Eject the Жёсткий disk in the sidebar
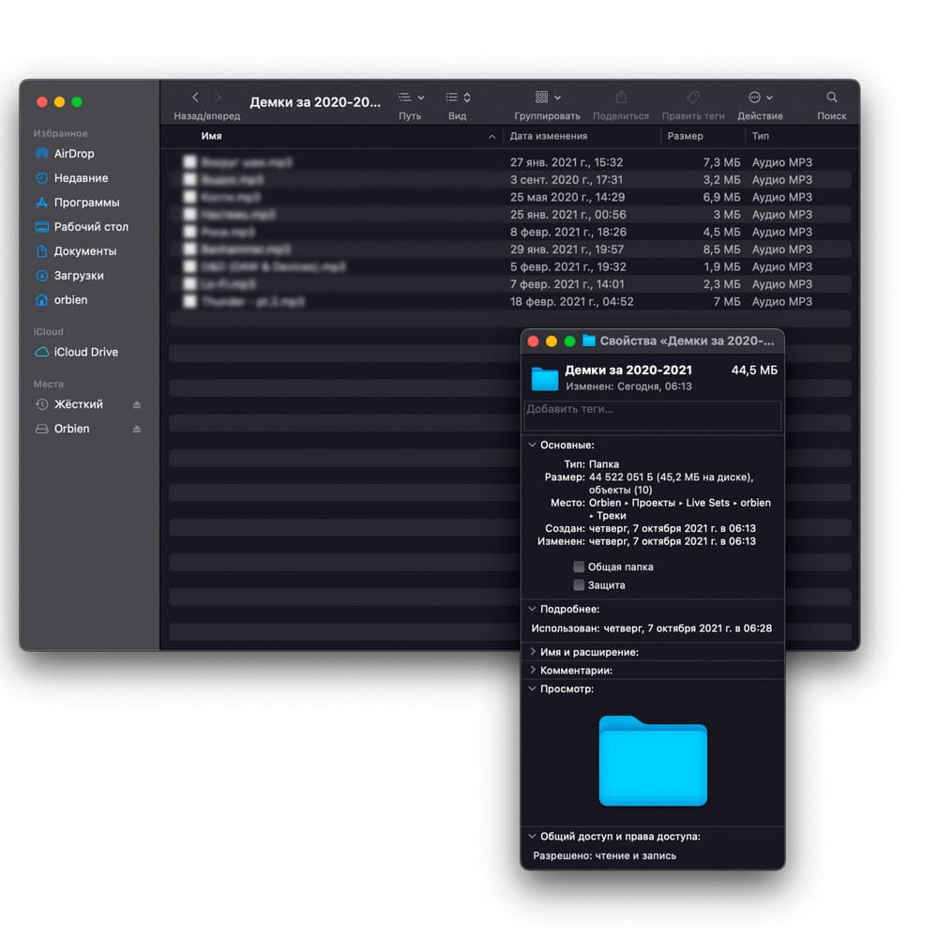The image size is (938, 938). coord(137,404)
